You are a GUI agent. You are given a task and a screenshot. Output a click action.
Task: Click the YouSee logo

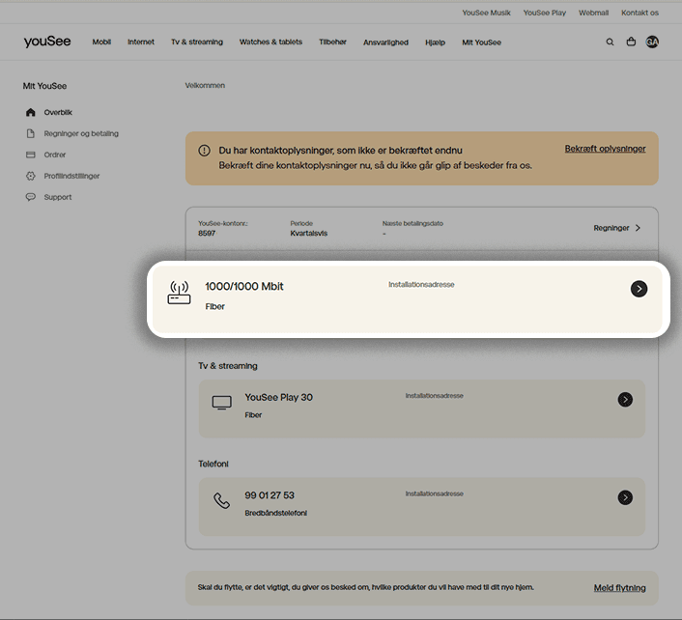click(46, 42)
